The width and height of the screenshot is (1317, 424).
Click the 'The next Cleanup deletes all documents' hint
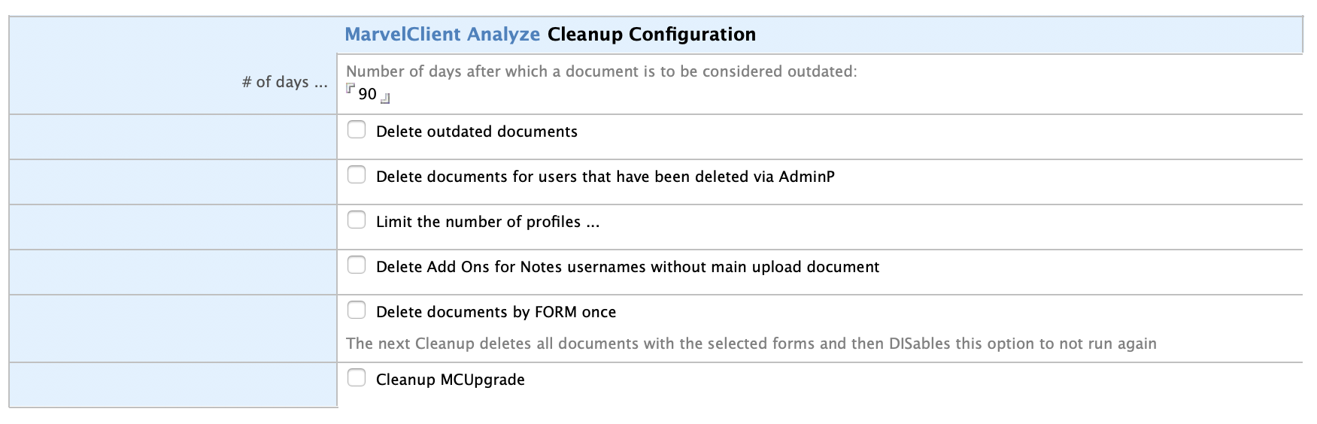pyautogui.click(x=751, y=344)
